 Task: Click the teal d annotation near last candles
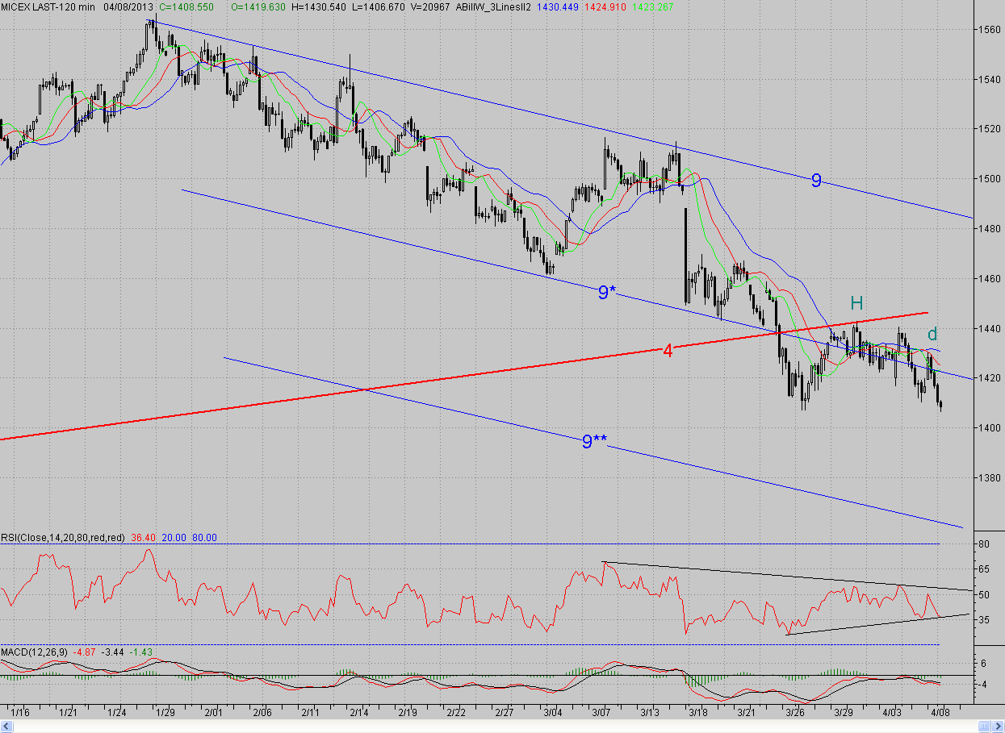tap(932, 334)
